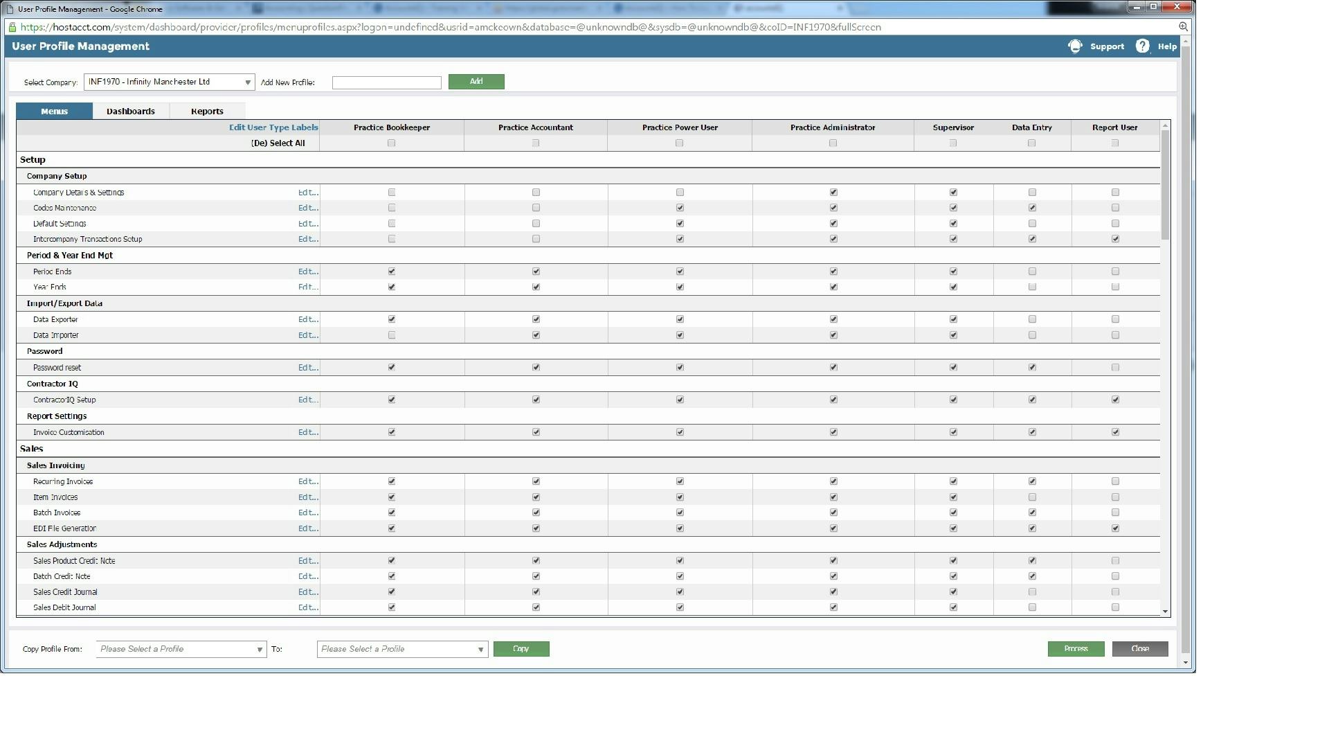This screenshot has width=1329, height=748.
Task: Click the Chrome zoom magnifier icon
Action: pos(1183,27)
